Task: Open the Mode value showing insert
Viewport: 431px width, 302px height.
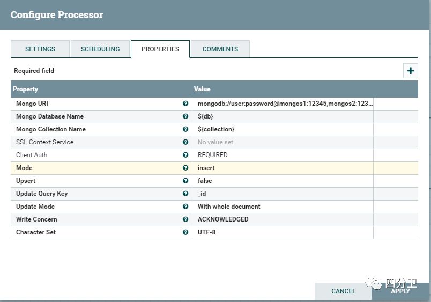Action: point(283,168)
